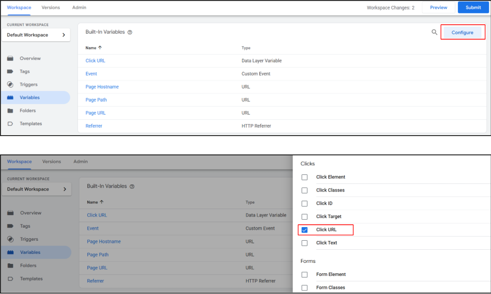
Task: Click the Configure button
Action: point(462,33)
